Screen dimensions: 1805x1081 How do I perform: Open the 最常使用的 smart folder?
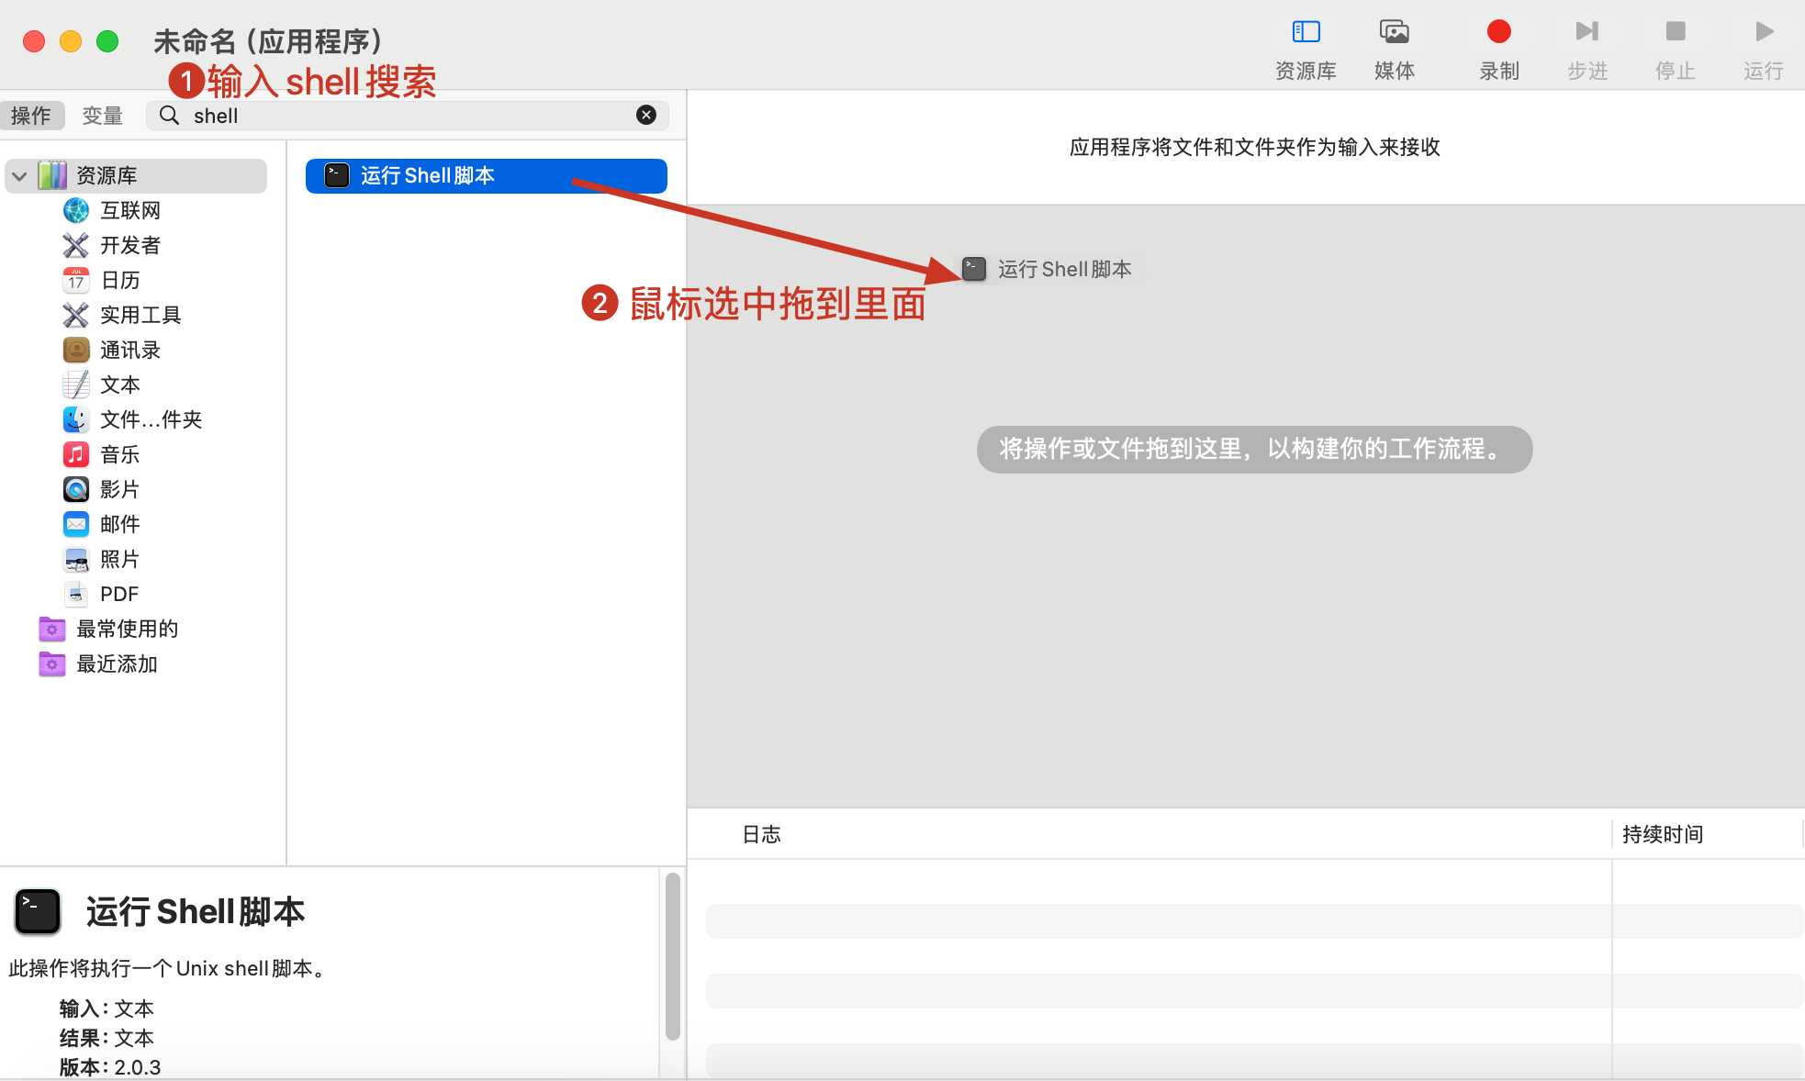tap(127, 629)
